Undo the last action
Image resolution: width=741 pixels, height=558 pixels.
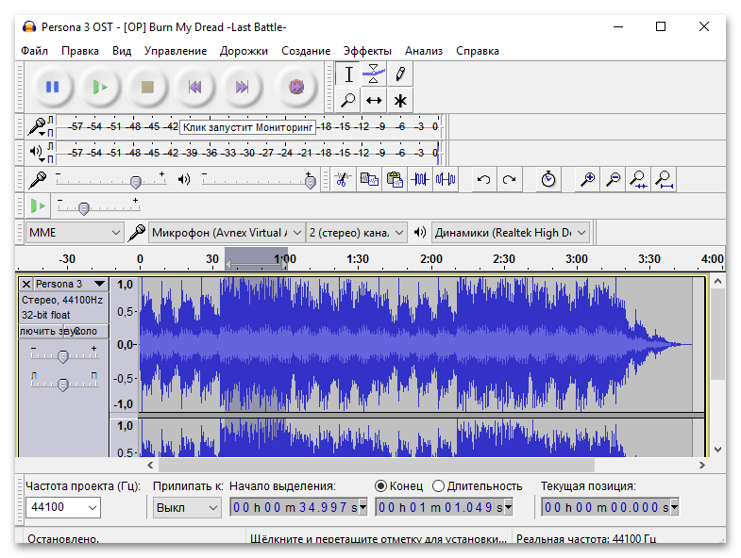tap(483, 179)
